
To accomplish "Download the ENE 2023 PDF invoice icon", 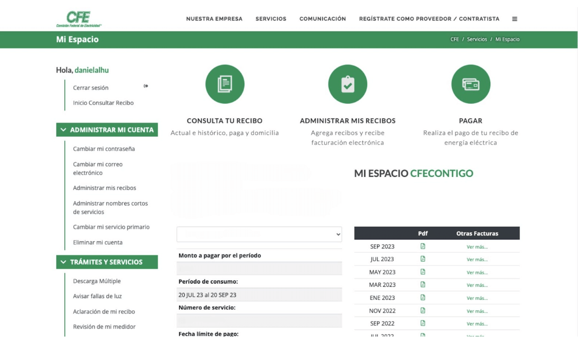I will pyautogui.click(x=423, y=298).
